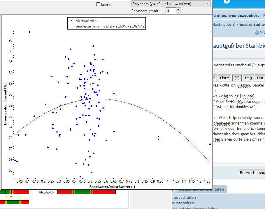The height and width of the screenshot is (209, 265).
Task: Click the outlier data point near 91%
Action: click(x=29, y=32)
